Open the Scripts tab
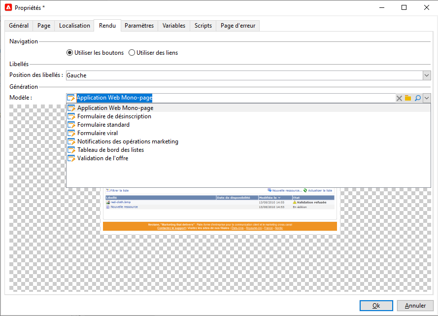Viewport: 438px width, 316px height. [x=203, y=26]
